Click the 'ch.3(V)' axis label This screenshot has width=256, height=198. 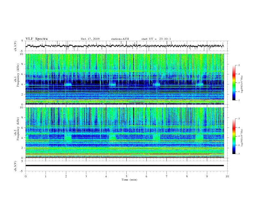point(16,166)
